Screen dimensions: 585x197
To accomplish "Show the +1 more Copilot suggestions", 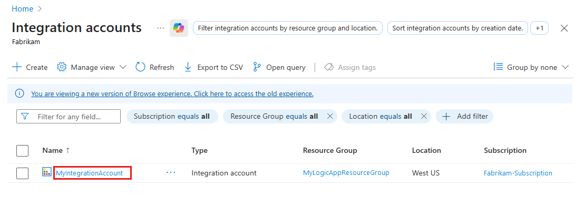I will click(x=540, y=28).
